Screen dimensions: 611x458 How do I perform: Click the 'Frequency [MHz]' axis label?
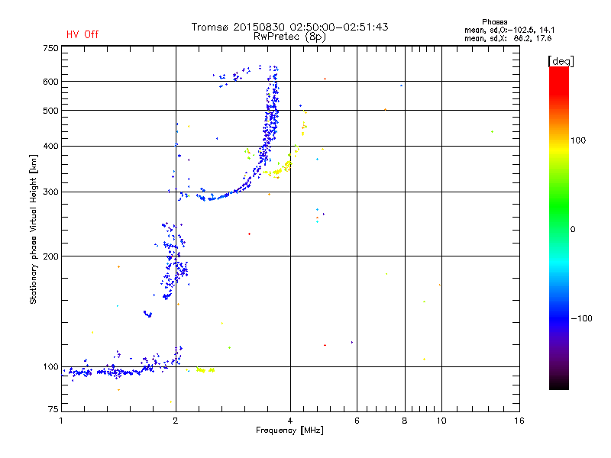tap(289, 430)
